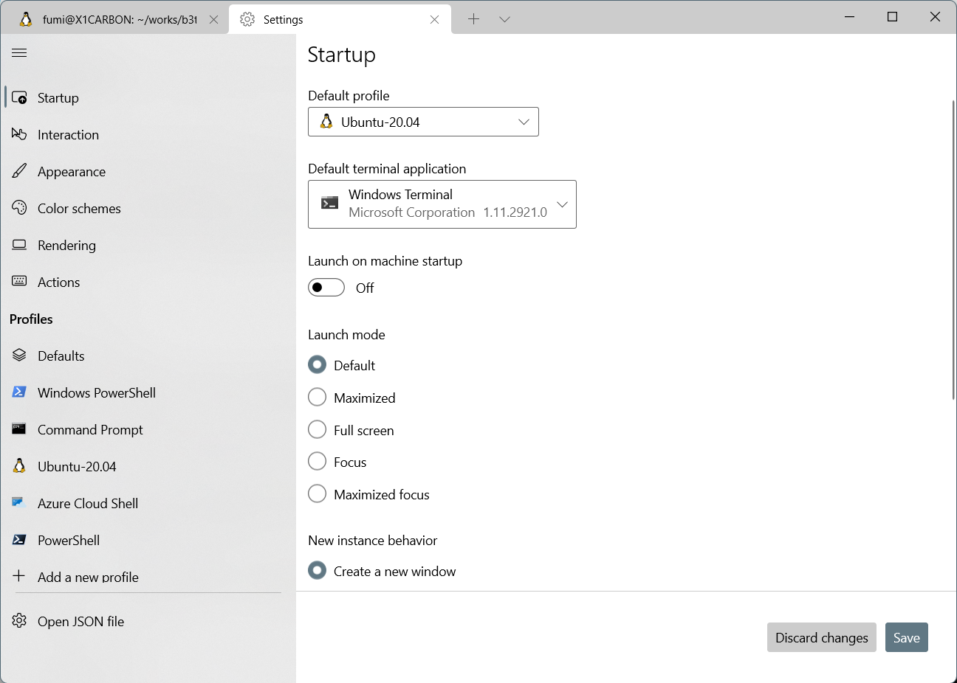Open the Windows PowerShell profile icon

click(19, 392)
